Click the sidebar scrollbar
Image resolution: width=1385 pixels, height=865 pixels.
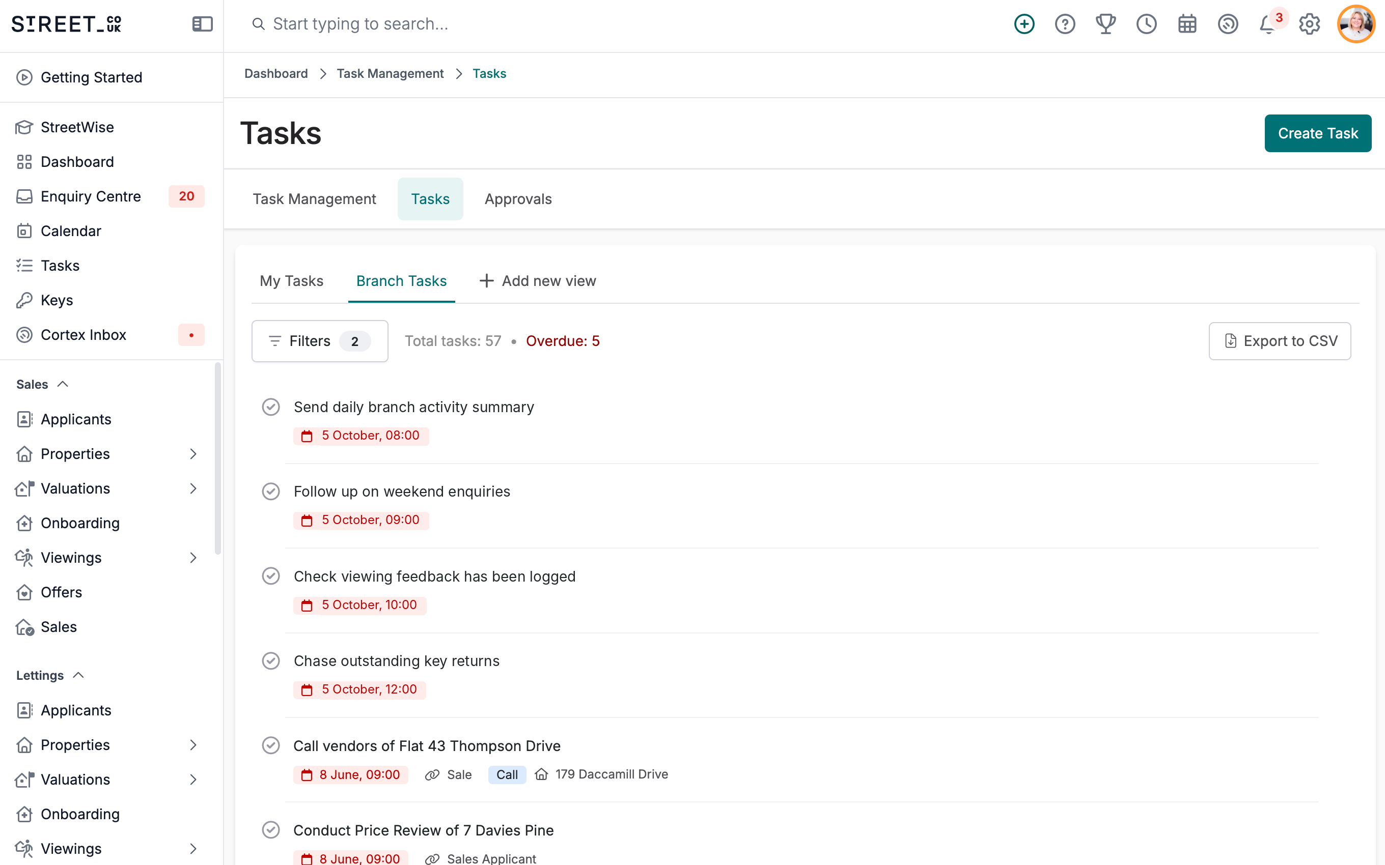click(217, 459)
